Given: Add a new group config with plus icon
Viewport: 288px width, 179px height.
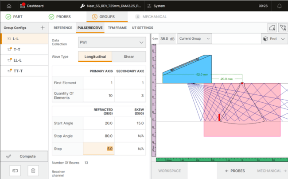Looking at the screenshot, I should [x=43, y=28].
